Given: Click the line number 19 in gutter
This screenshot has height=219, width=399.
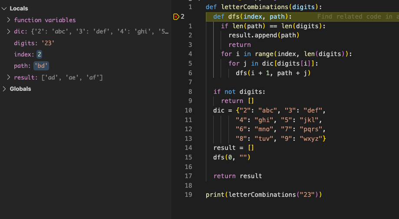Looking at the screenshot, I should (188, 195).
